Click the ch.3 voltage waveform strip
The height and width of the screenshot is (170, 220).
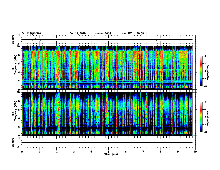[x=109, y=142]
